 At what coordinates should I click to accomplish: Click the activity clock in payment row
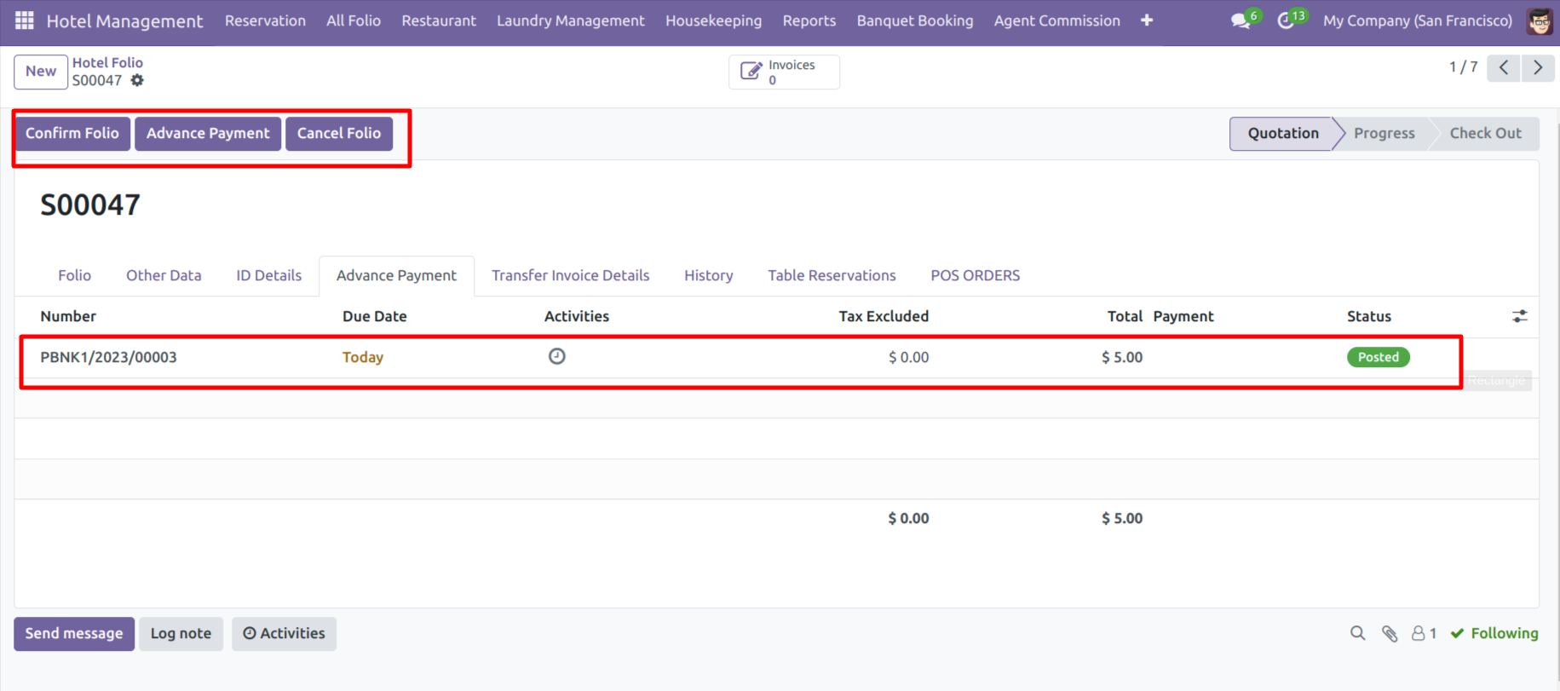pyautogui.click(x=556, y=356)
